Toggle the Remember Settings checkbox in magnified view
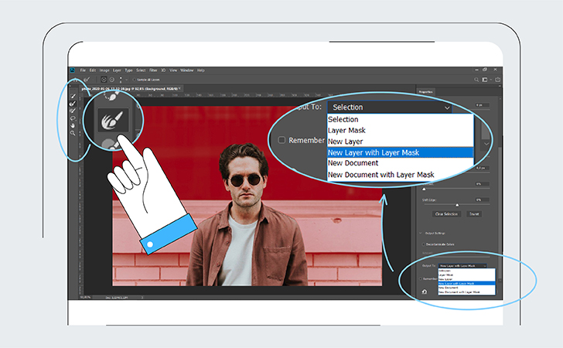 (x=282, y=140)
